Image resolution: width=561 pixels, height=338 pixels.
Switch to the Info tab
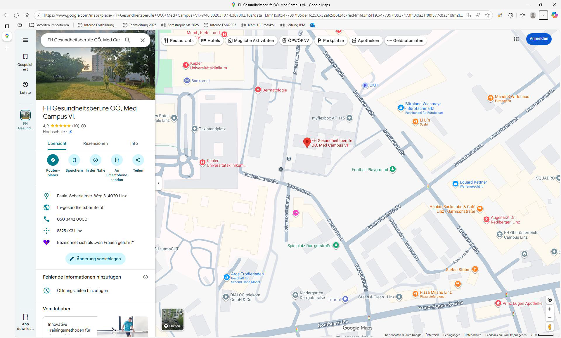coord(134,143)
